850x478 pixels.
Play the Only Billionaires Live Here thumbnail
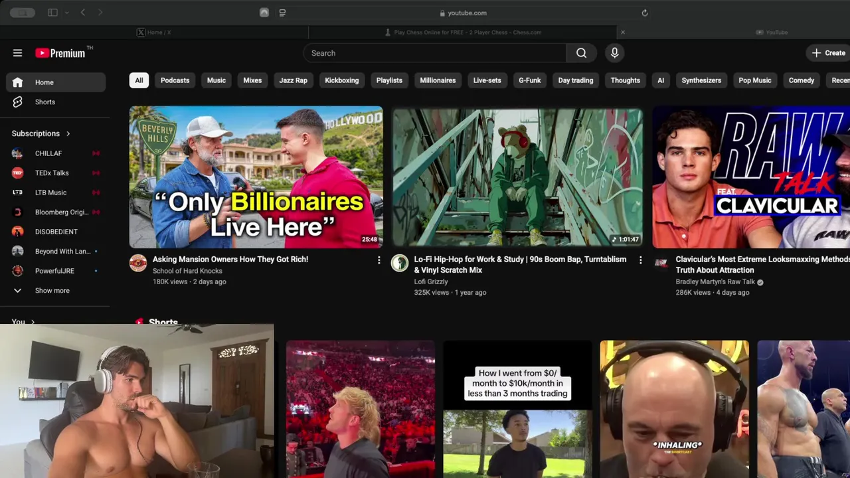pos(256,177)
